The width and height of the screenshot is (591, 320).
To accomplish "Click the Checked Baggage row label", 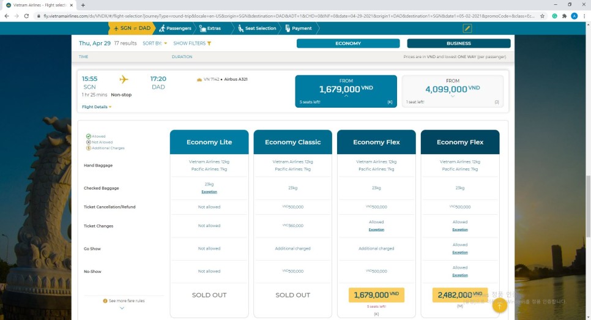I will (x=101, y=188).
